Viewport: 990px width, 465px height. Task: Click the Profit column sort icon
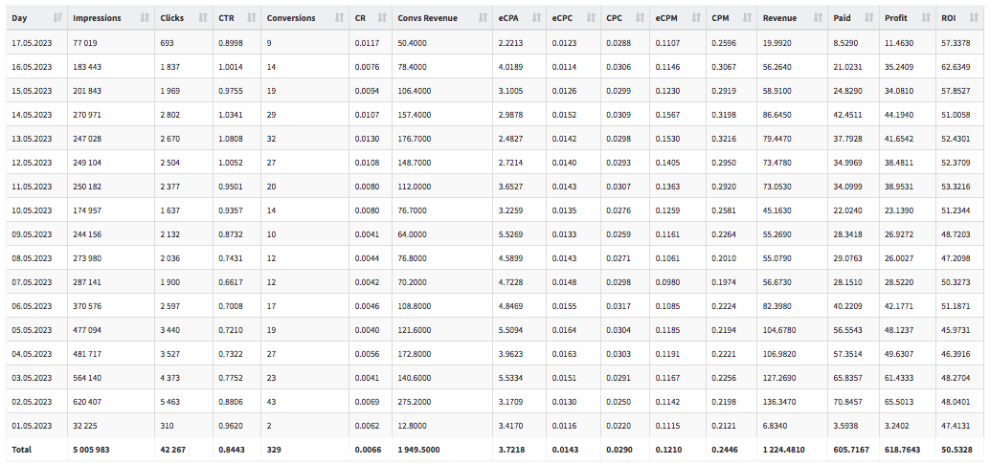click(x=926, y=18)
